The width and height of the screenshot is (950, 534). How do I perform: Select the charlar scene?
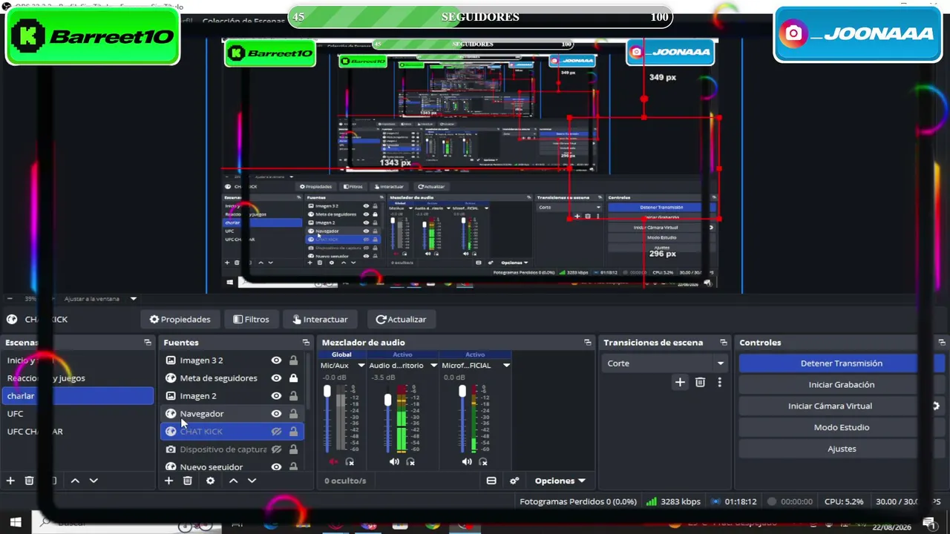77,396
